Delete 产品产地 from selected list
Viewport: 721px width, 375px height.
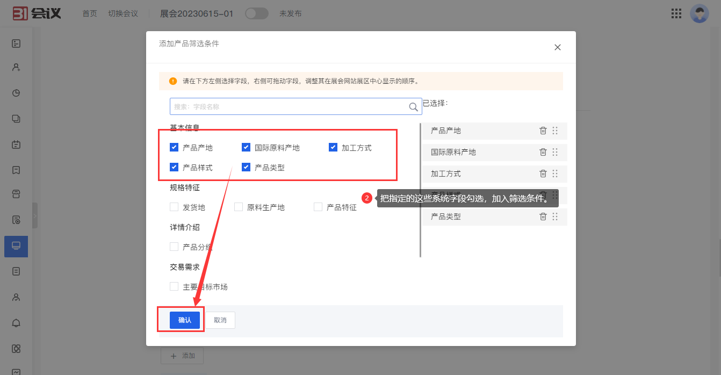point(543,131)
